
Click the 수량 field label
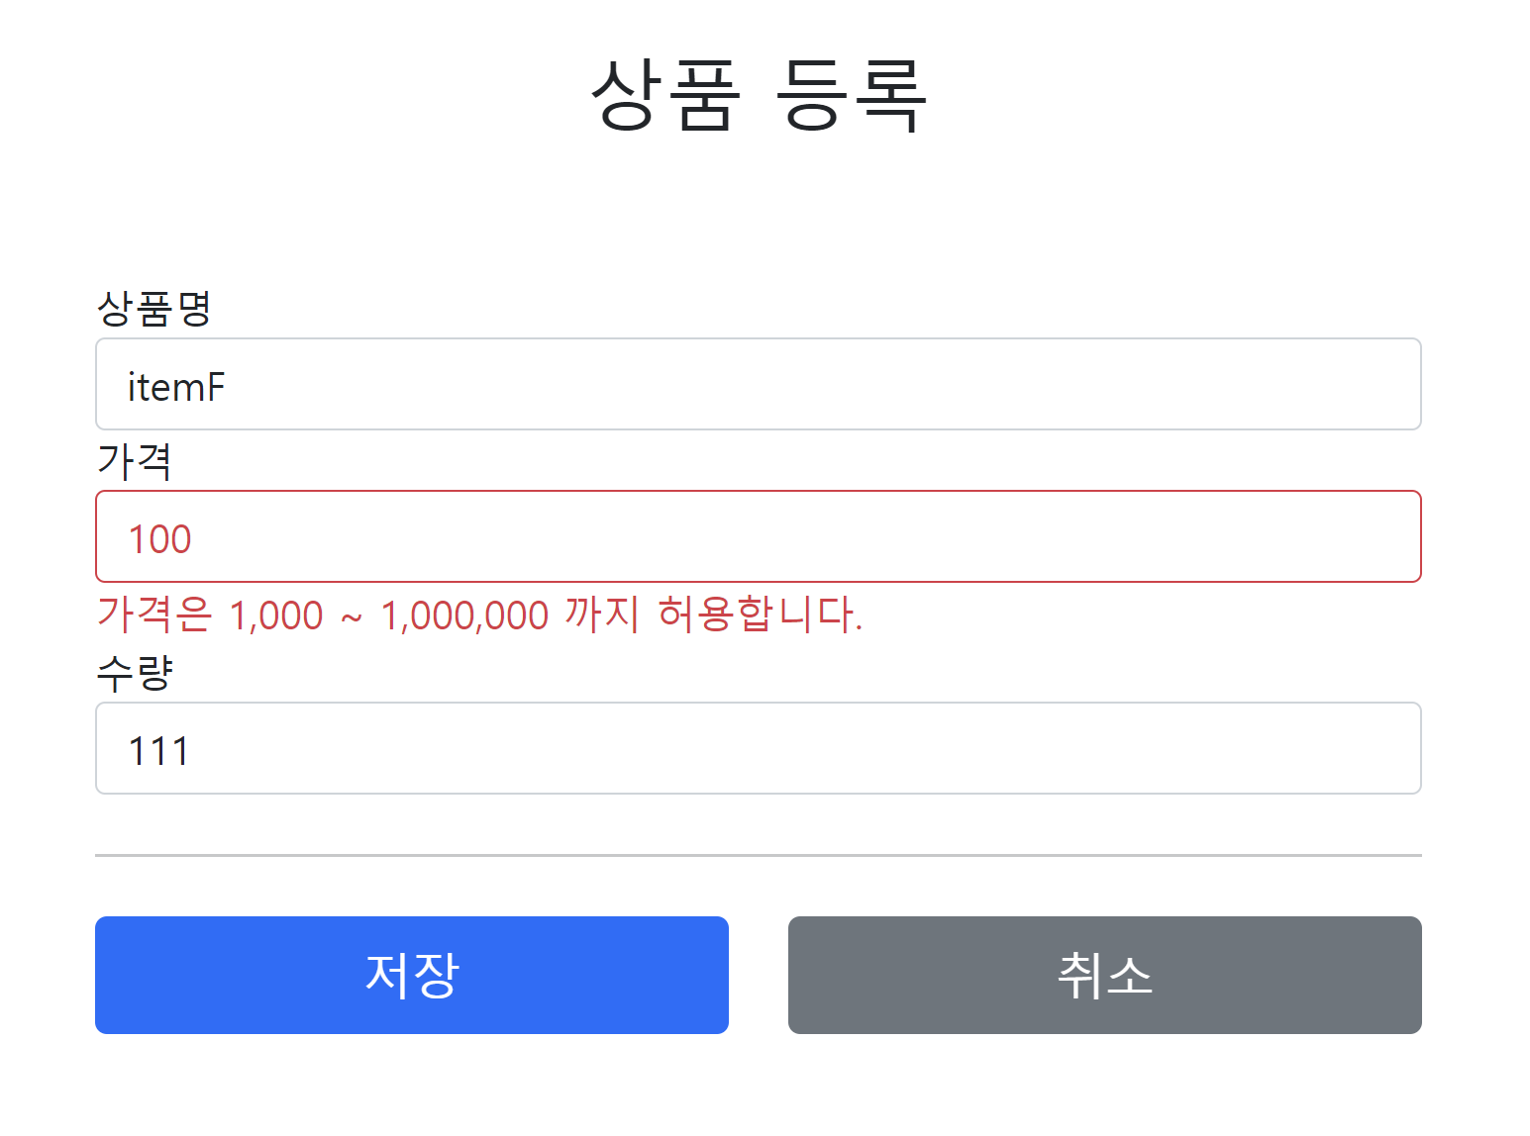pyautogui.click(x=134, y=671)
